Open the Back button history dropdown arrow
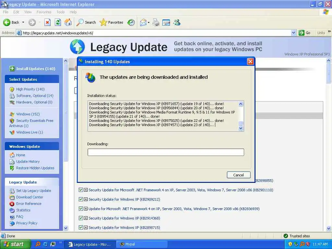Image resolution: width=332 pixels, height=249 pixels. [x=23, y=22]
